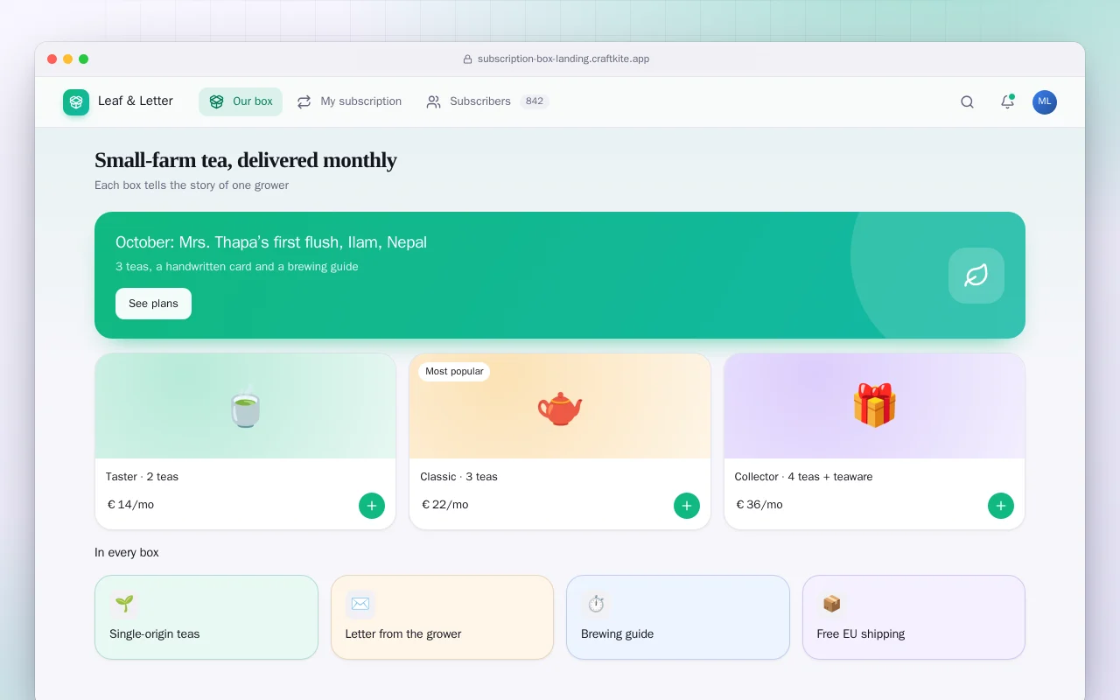Click the seedling icon on Single-origin teas
The height and width of the screenshot is (700, 1120).
(x=124, y=604)
